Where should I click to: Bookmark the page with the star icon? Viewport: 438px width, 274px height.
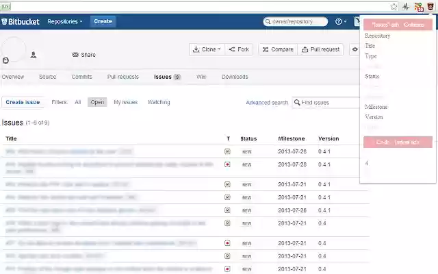(x=394, y=7)
